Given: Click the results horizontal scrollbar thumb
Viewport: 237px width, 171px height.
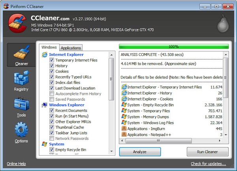Looking at the screenshot, I should pos(158,141).
